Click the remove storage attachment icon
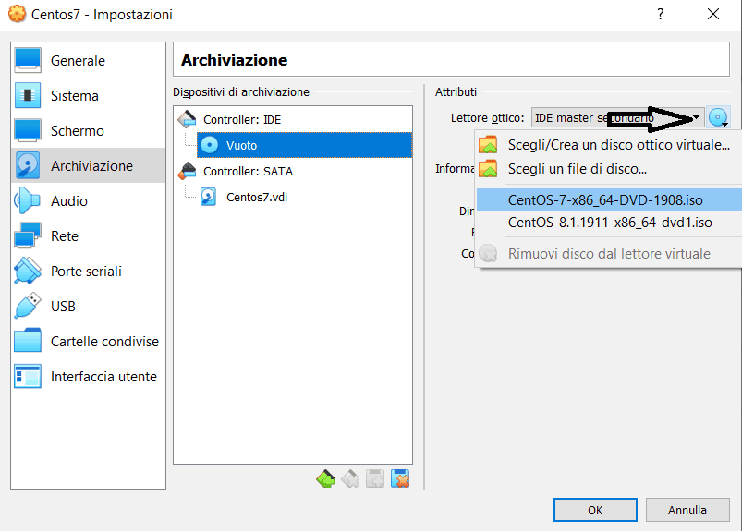This screenshot has height=531, width=742. tap(400, 479)
